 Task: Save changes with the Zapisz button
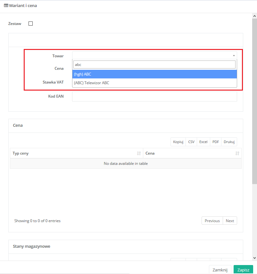243,270
